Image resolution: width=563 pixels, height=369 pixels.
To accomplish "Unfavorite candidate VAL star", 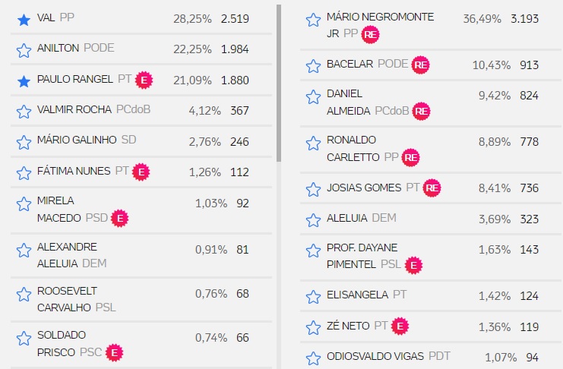I will coord(24,19).
